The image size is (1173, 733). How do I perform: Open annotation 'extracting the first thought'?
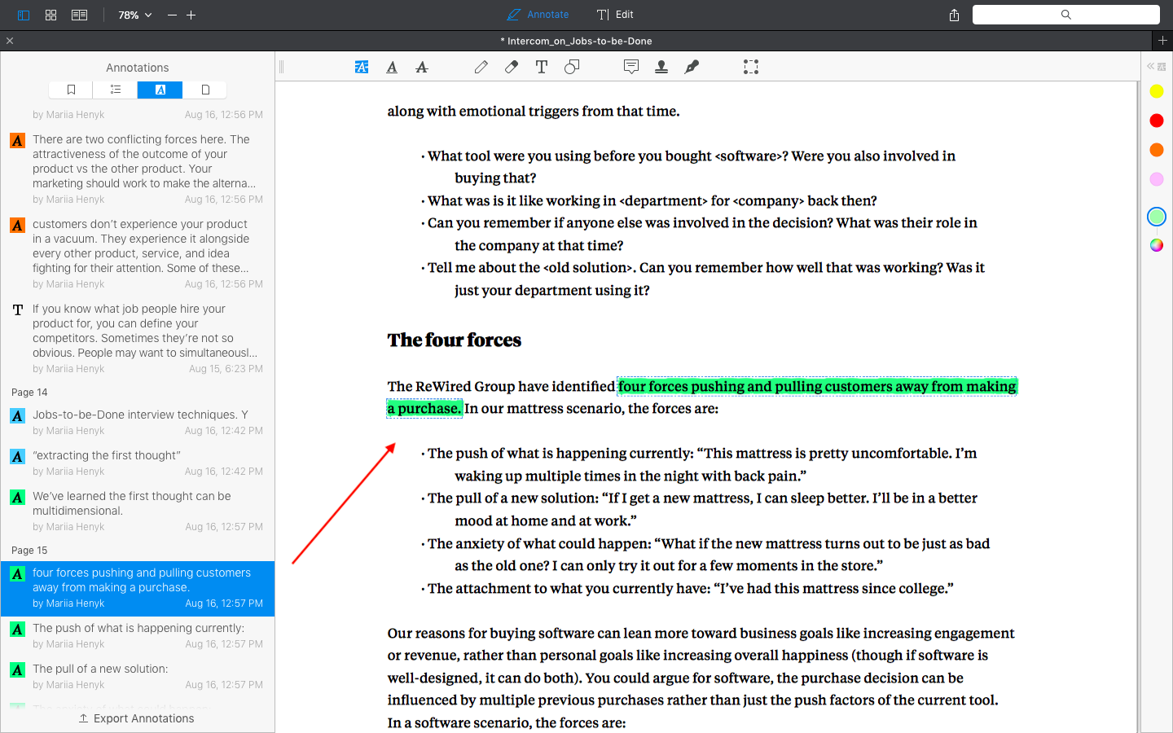(x=138, y=463)
